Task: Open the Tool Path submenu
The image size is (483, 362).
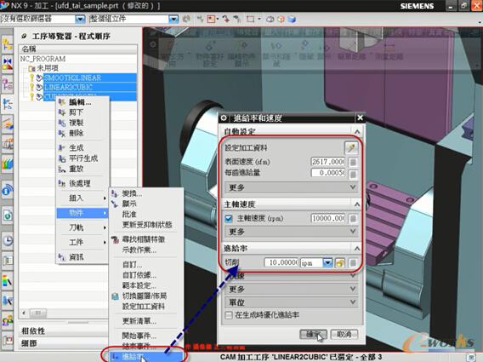Action: pyautogui.click(x=82, y=227)
